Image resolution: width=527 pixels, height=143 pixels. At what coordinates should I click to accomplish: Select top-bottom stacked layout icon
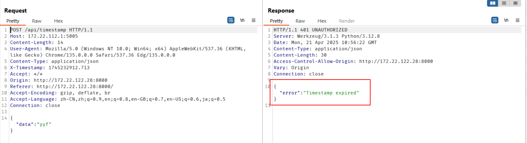pos(504,3)
